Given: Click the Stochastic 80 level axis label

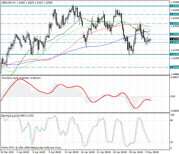Looking at the screenshot, I should pyautogui.click(x=172, y=120).
